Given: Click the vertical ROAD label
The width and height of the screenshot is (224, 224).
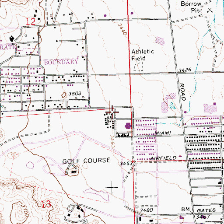Looking at the screenshot, I should 183,92.
